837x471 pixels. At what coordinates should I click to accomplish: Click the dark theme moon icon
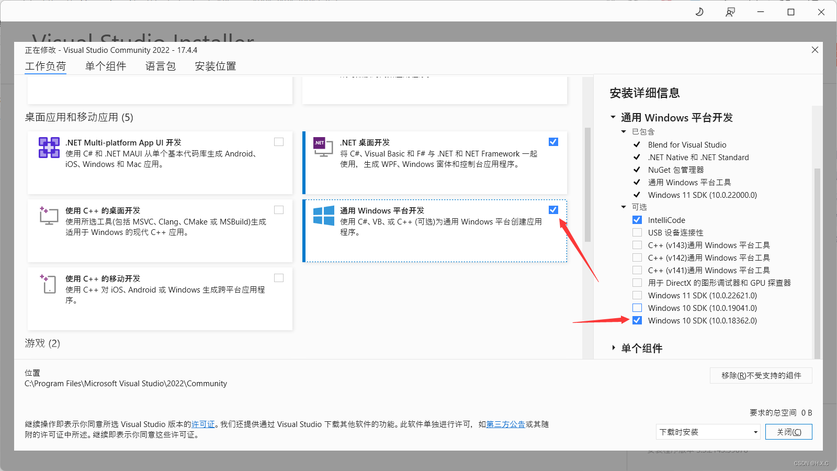pos(699,12)
